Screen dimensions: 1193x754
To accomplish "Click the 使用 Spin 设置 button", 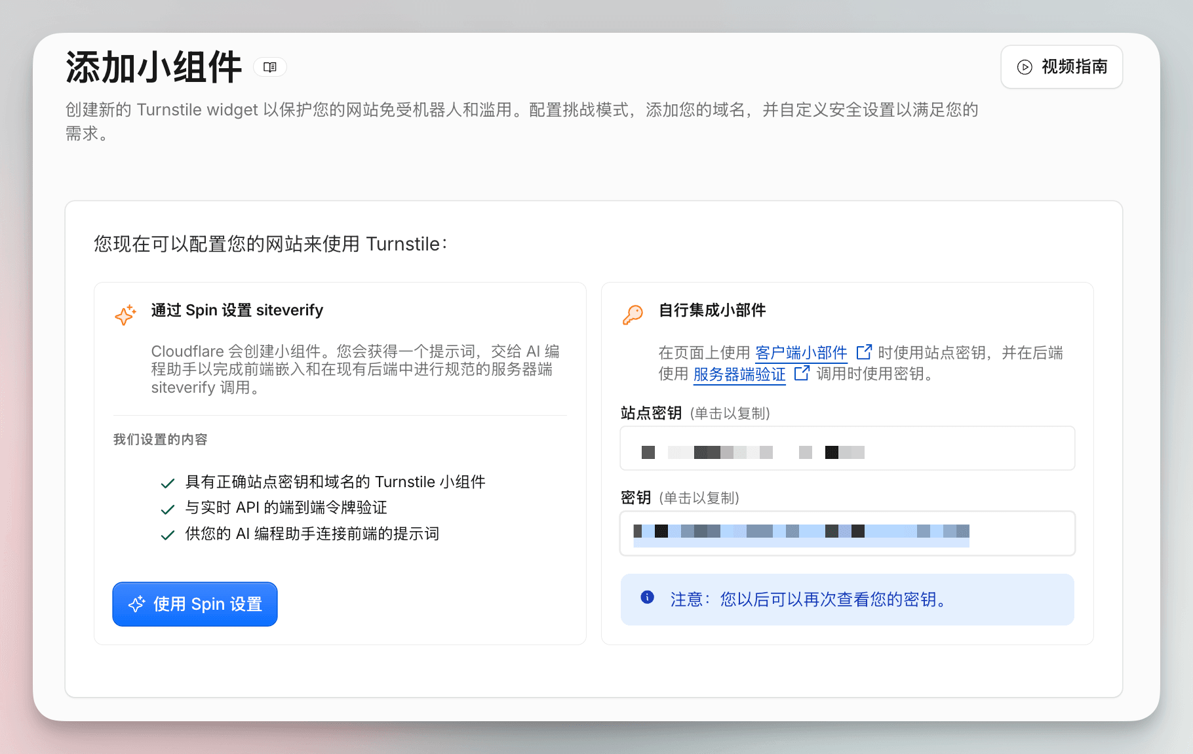I will click(195, 604).
